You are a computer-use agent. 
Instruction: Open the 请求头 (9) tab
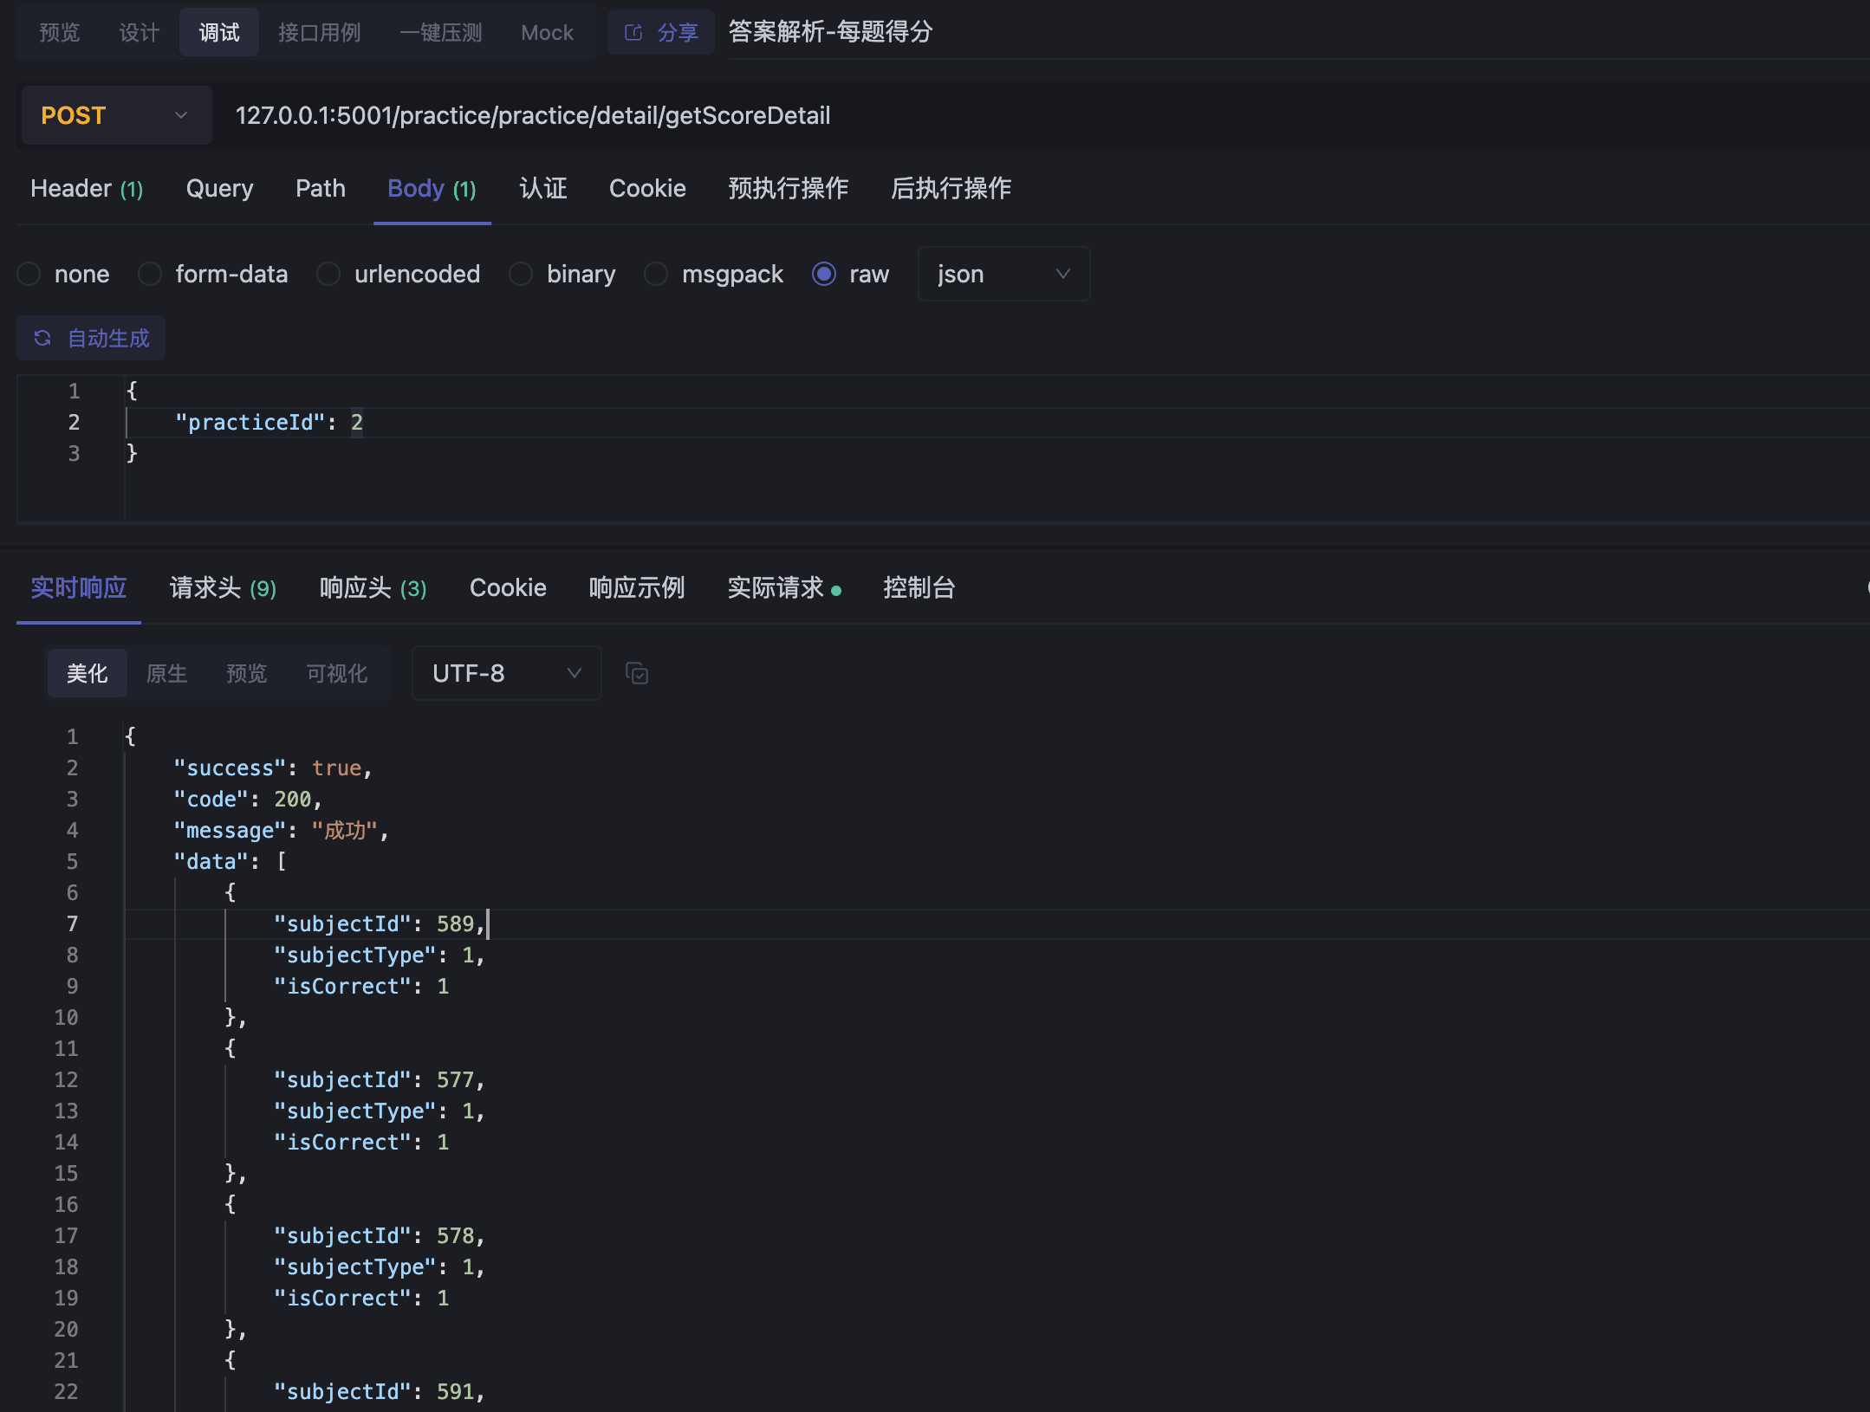pos(224,588)
